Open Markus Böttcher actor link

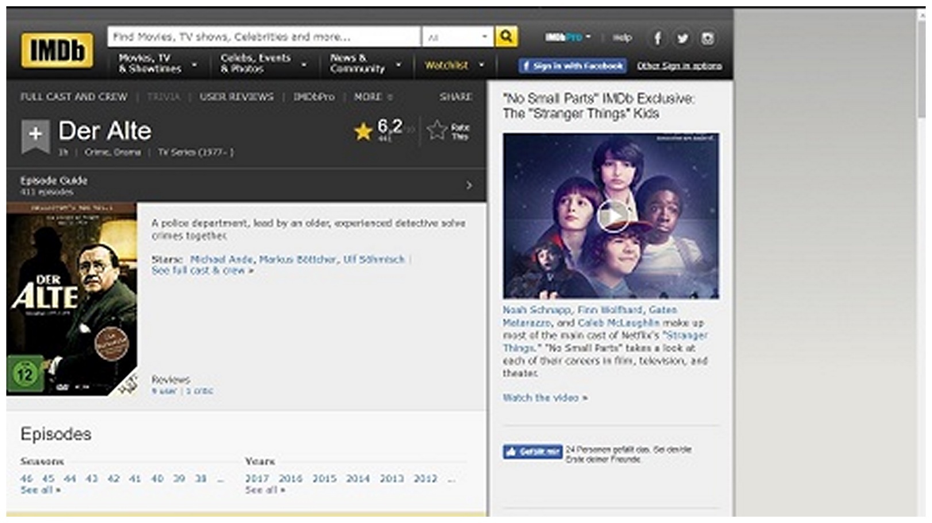click(298, 259)
